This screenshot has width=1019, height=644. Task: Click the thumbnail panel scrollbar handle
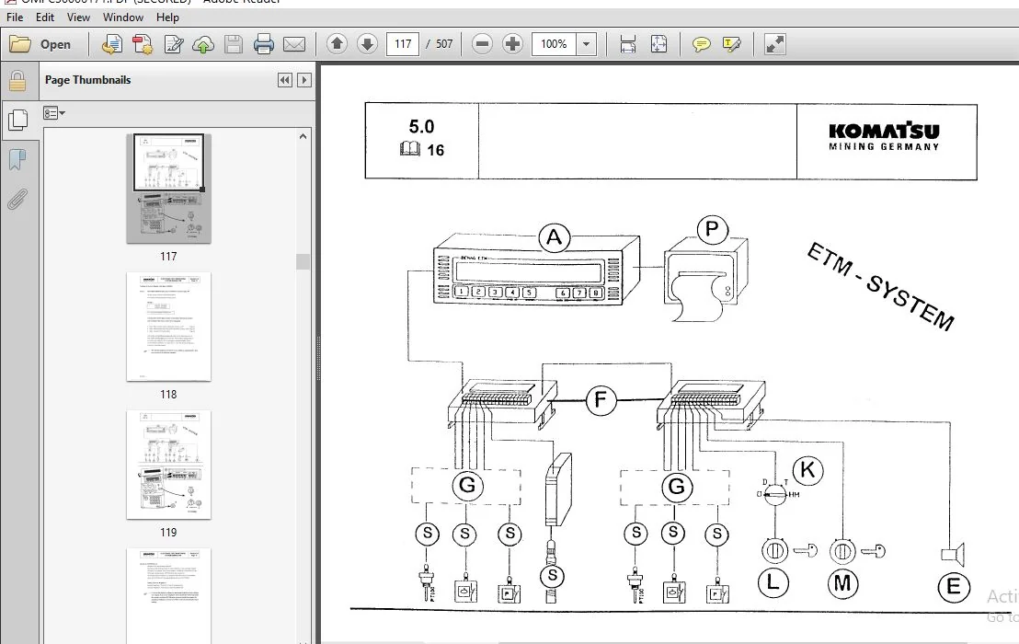[303, 261]
